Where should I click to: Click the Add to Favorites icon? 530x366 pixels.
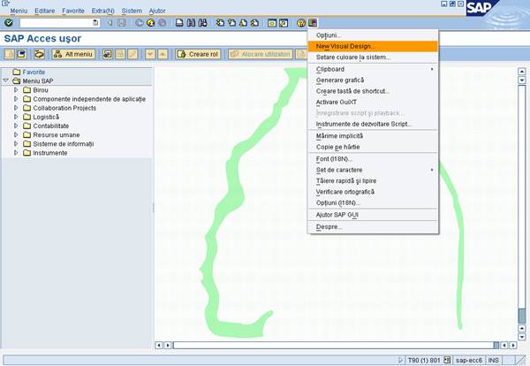point(108,54)
